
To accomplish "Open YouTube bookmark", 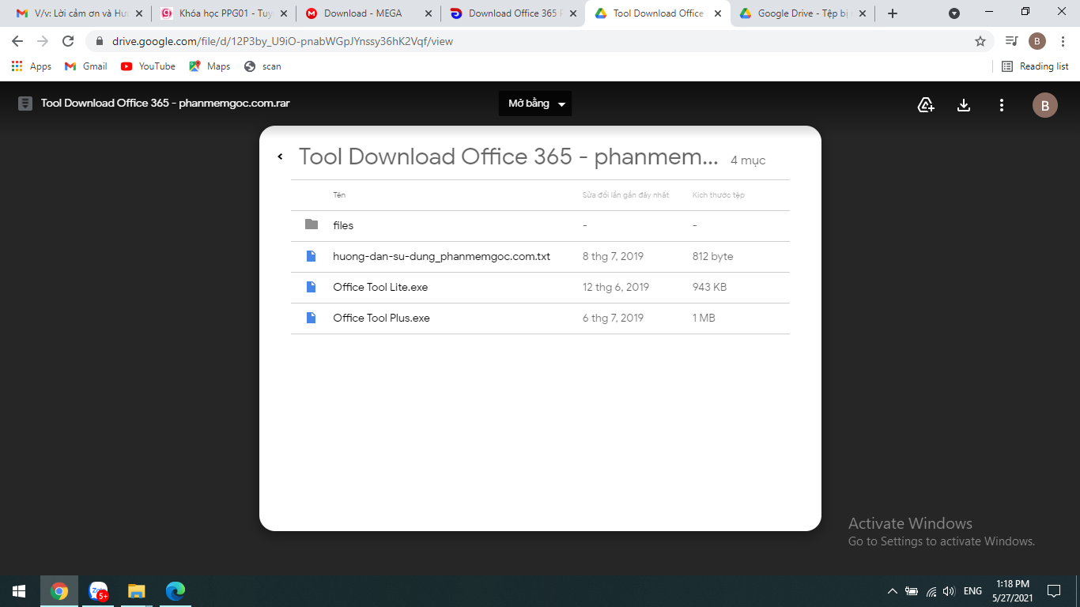I will point(148,66).
